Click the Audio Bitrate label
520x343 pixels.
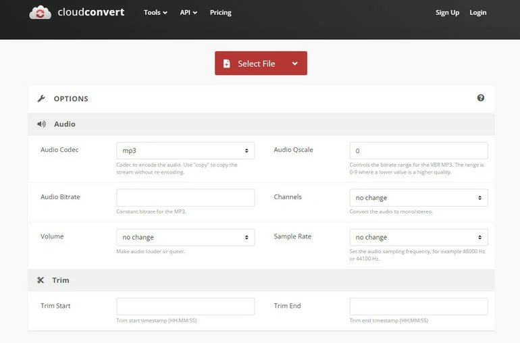(x=60, y=196)
